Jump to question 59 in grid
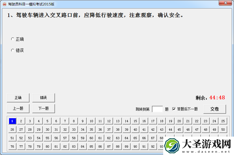 pyautogui.click(x=82, y=138)
